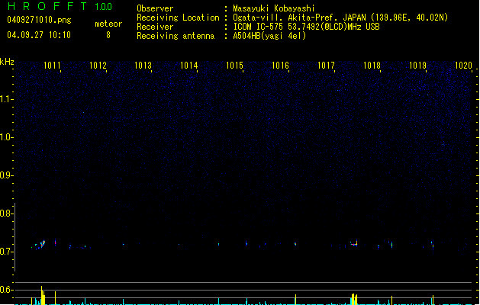Click the 1018 time axis label
This screenshot has height=305, width=480.
372,66
